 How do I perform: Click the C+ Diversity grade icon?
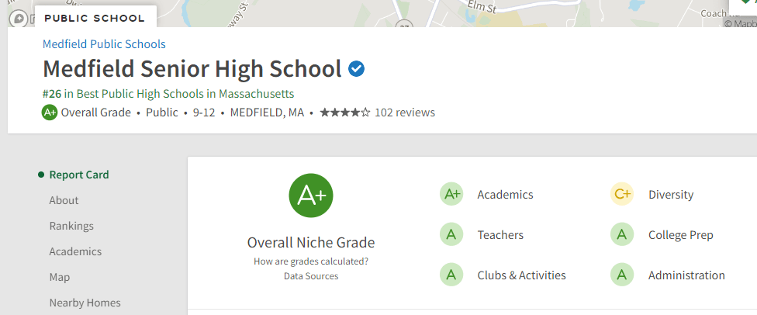pyautogui.click(x=622, y=195)
